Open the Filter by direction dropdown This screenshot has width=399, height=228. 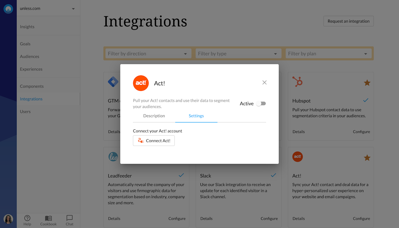(148, 53)
